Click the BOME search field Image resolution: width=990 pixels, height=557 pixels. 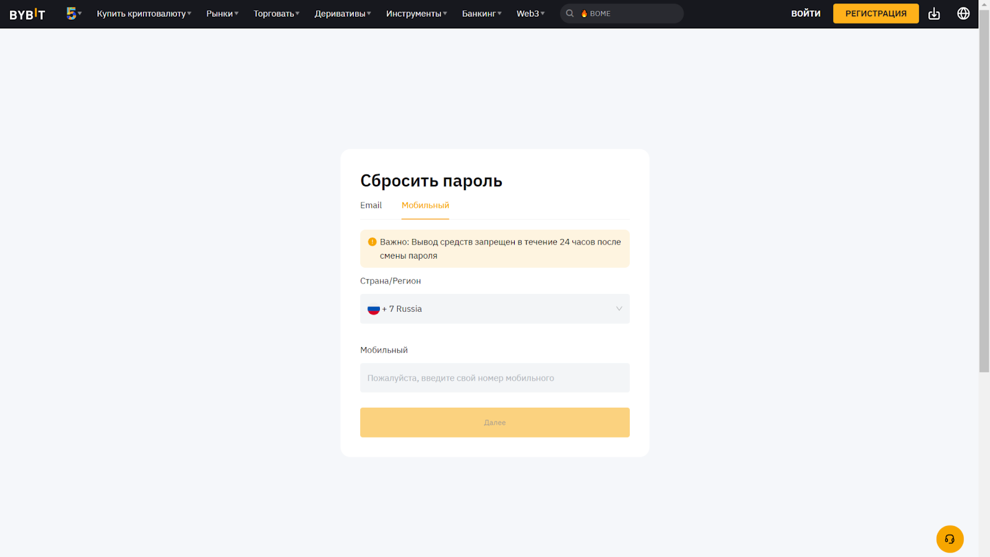(x=622, y=14)
